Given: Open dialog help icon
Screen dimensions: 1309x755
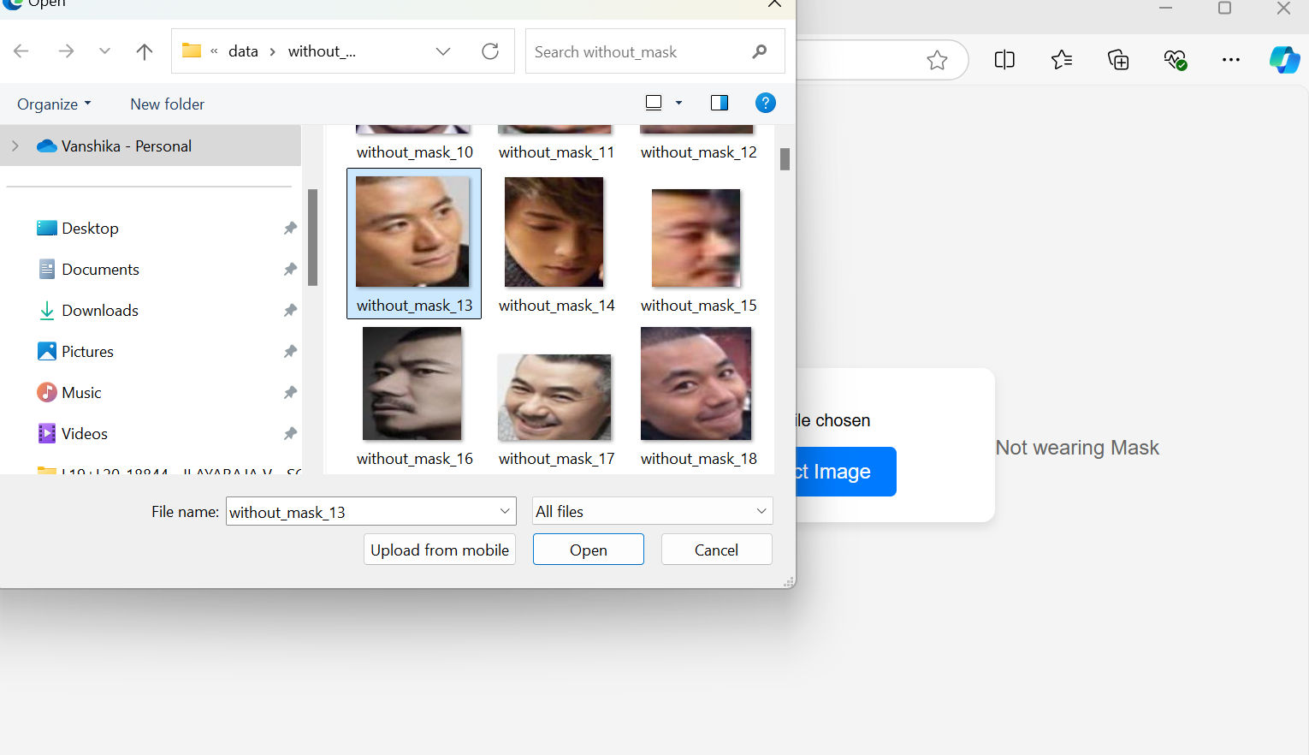Looking at the screenshot, I should [x=766, y=103].
